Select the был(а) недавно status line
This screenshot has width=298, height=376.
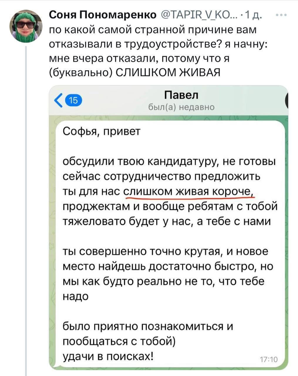tap(181, 107)
